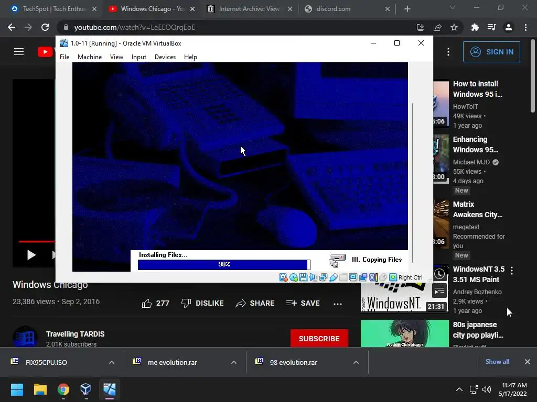Viewport: 537px width, 402px height.
Task: Open How to install Windows 95 video
Action: pos(477,89)
